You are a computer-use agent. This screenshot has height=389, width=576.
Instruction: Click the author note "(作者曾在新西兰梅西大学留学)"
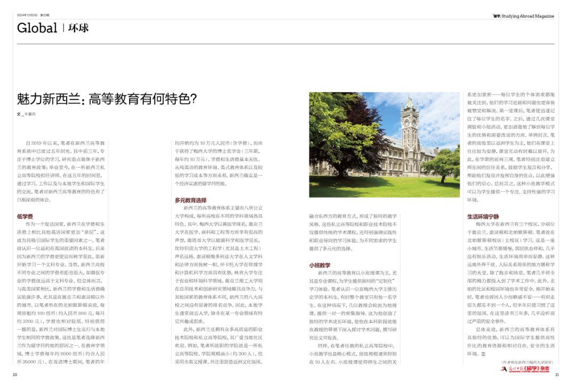tap(527, 362)
